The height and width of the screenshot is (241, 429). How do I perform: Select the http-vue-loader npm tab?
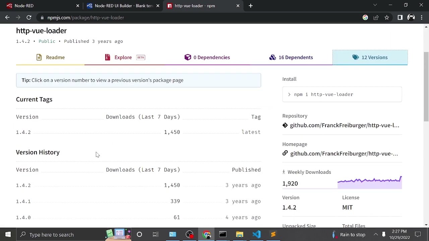202,6
